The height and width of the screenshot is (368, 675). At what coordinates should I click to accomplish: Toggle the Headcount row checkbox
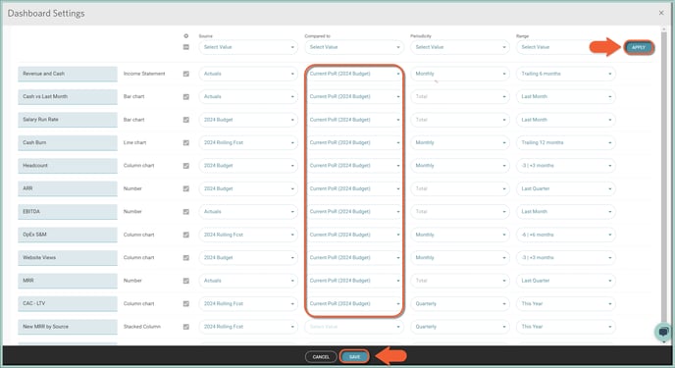[x=186, y=166]
